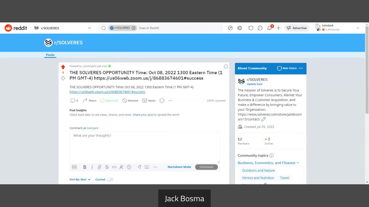Upvote the SOLVERES OPPORTUNITY post
Viewport: 369px width, 207px height.
pos(63,67)
